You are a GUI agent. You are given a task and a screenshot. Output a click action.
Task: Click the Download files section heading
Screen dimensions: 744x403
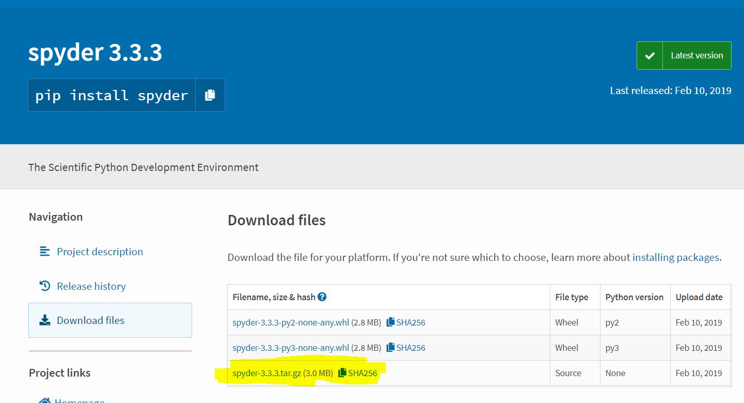[x=277, y=220]
